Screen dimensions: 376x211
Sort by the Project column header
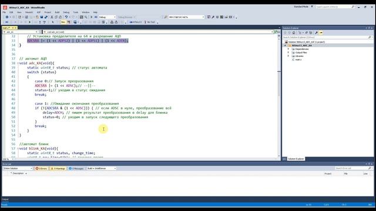click(328, 173)
